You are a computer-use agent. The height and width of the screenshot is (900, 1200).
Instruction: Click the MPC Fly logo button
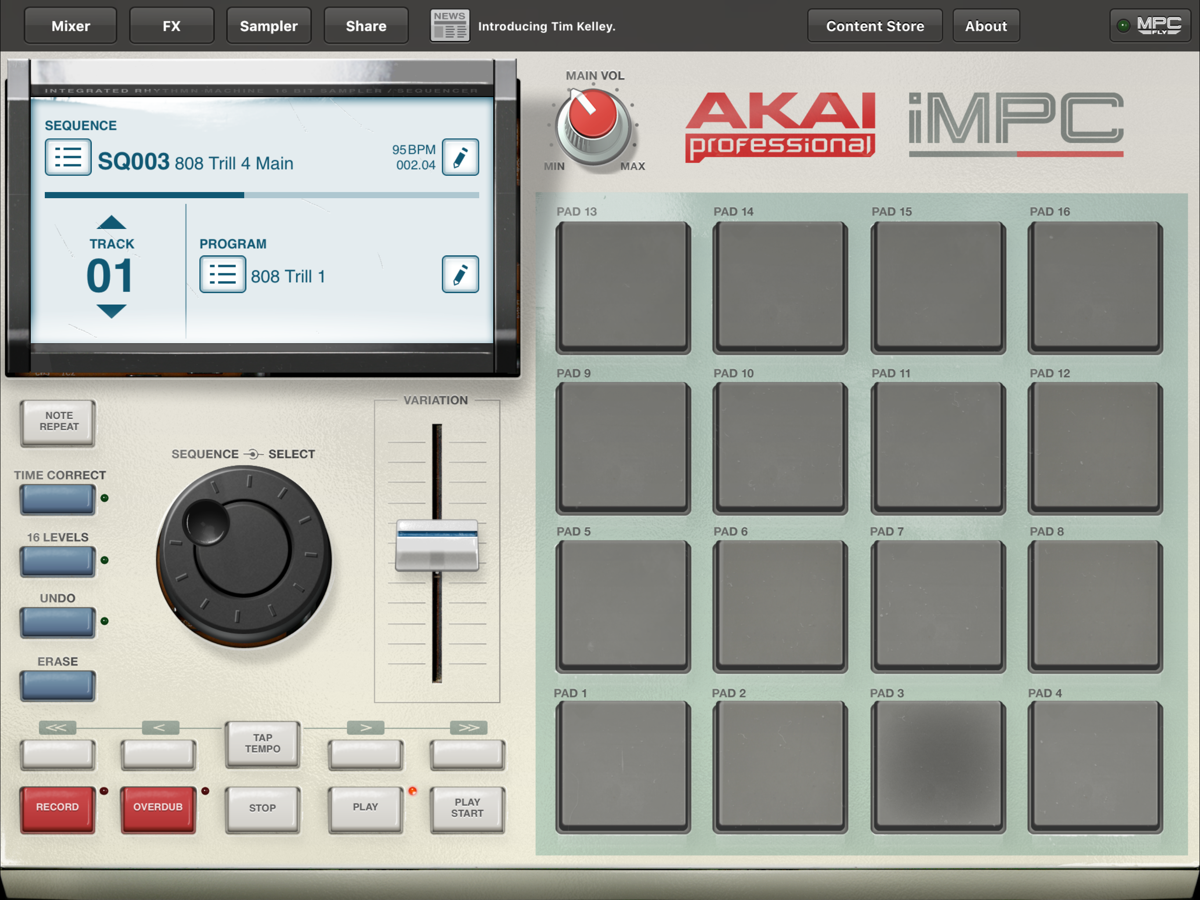[x=1150, y=25]
